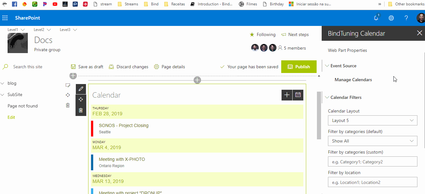425x194 pixels.
Task: Show more bookmarks overflow chevron
Action: (x=379, y=4)
